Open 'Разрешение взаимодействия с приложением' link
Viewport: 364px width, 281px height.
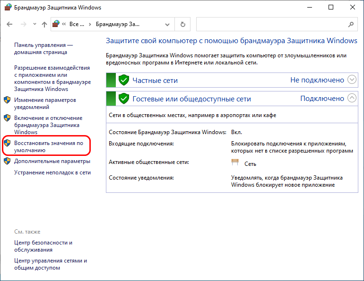(52, 78)
